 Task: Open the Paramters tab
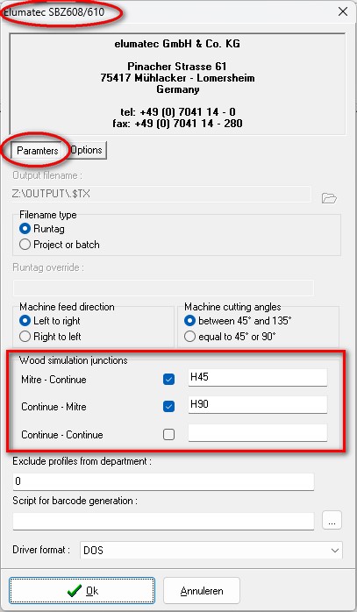point(38,150)
